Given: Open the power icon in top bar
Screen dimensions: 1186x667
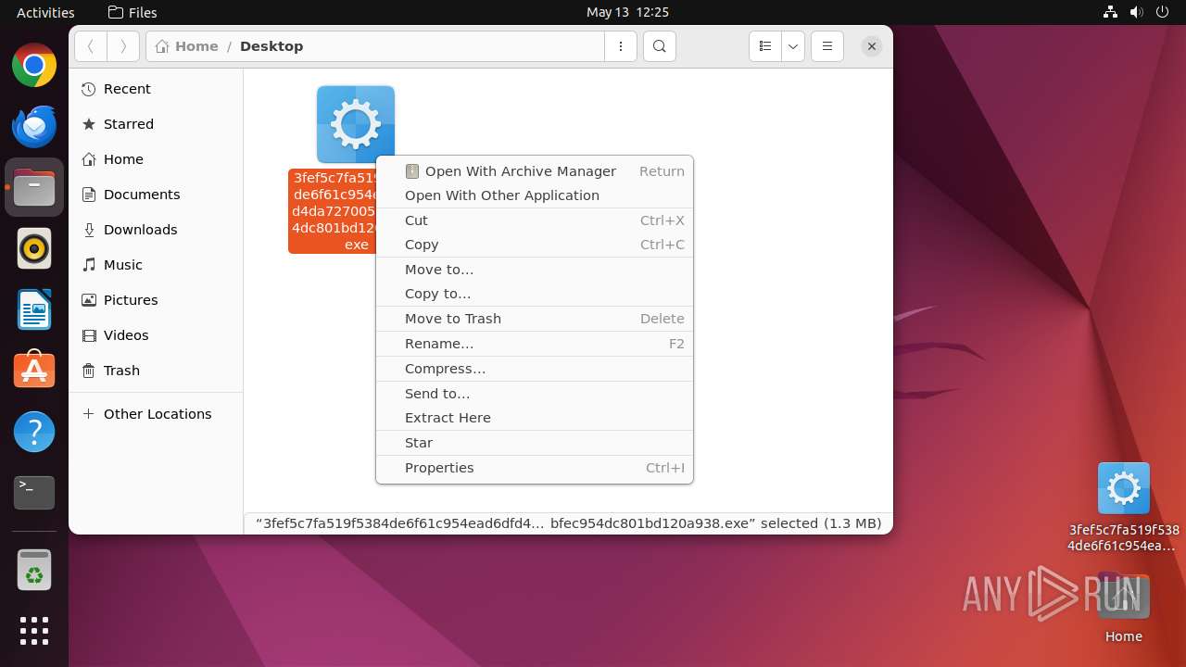Looking at the screenshot, I should [x=1162, y=12].
